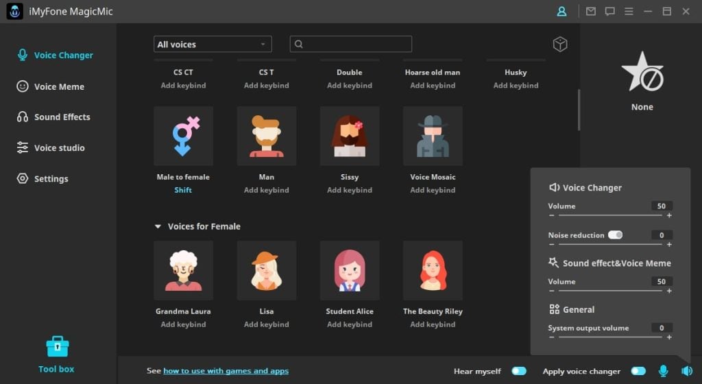Decrease Voice Changer volume with minus
702x384 pixels.
pos(552,215)
